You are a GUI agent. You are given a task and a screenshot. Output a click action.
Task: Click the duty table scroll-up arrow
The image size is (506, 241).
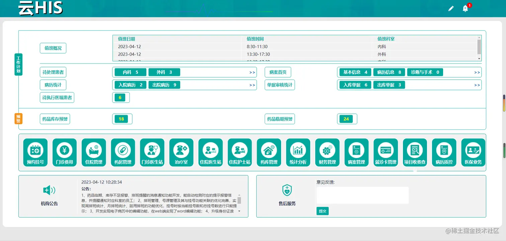click(x=479, y=37)
